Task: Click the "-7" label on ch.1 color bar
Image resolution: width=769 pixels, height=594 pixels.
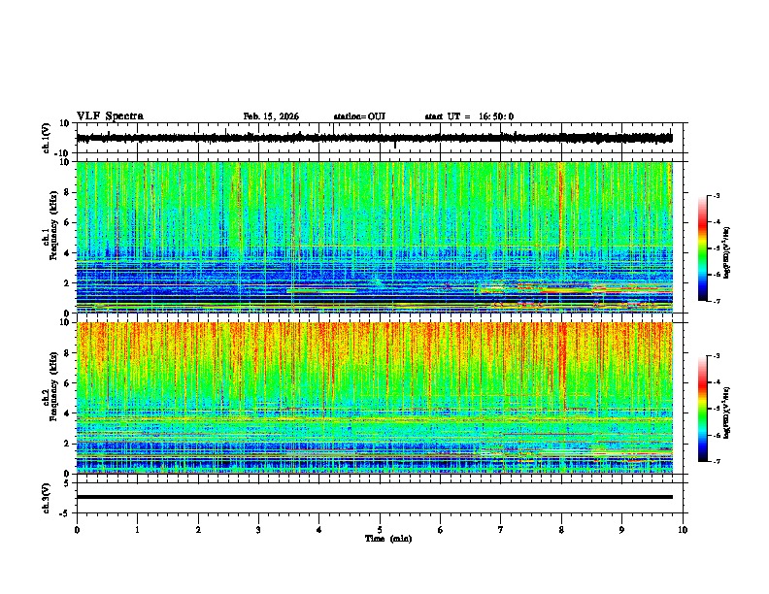Action: 716,301
